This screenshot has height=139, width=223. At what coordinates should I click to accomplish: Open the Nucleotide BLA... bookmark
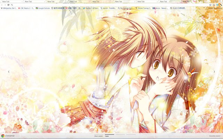coord(126,8)
